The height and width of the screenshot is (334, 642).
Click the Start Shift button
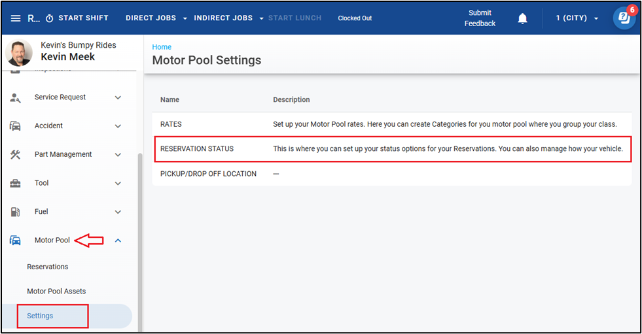pos(77,18)
